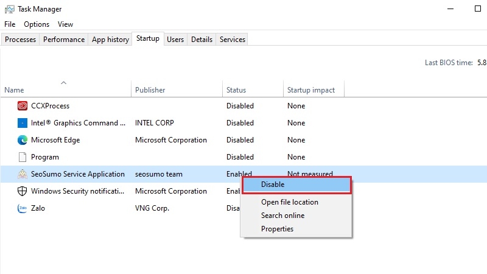Switch to the App history tab

tap(110, 40)
